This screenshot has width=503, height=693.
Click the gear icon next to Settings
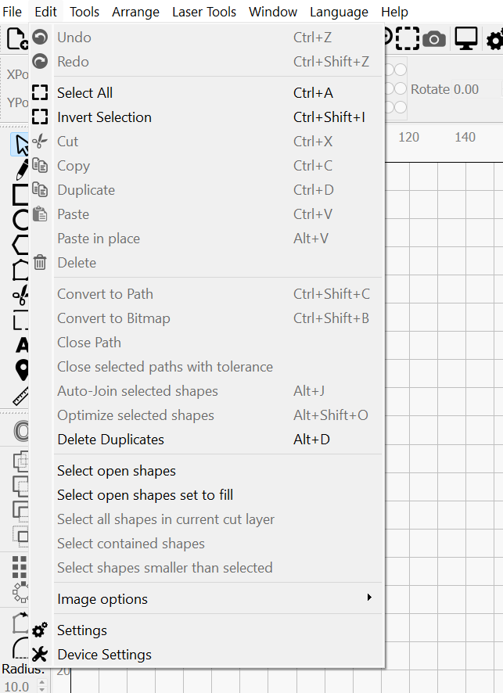(40, 630)
